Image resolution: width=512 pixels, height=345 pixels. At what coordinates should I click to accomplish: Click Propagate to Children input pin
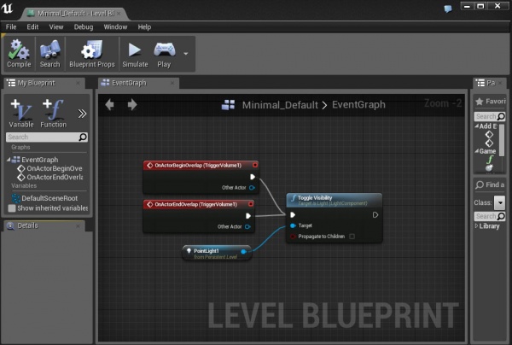293,237
